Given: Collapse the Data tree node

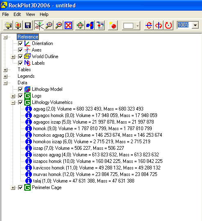Looking at the screenshot, I should pos(5,83).
